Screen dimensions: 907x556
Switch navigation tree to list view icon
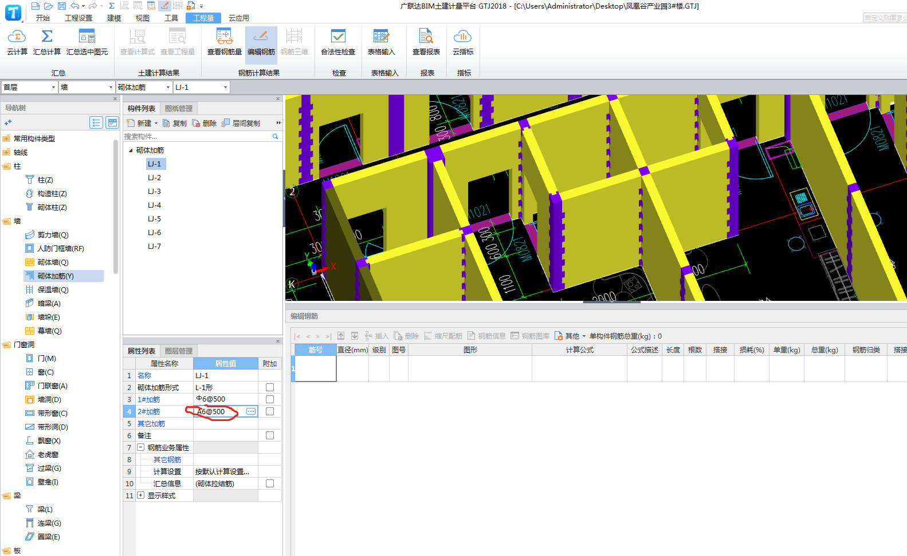[96, 122]
